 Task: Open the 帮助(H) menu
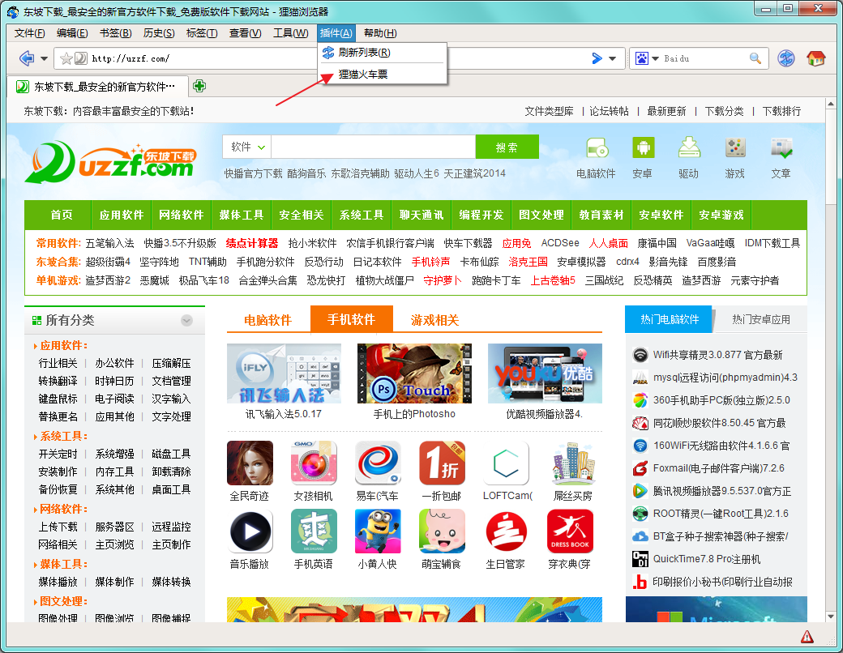[380, 33]
